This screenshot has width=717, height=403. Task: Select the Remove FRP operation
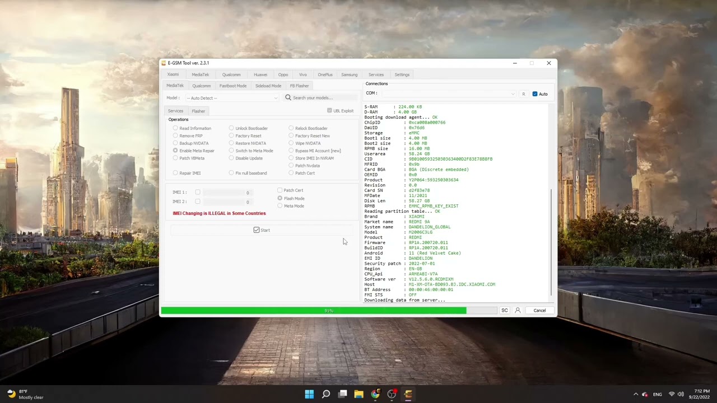(x=175, y=135)
